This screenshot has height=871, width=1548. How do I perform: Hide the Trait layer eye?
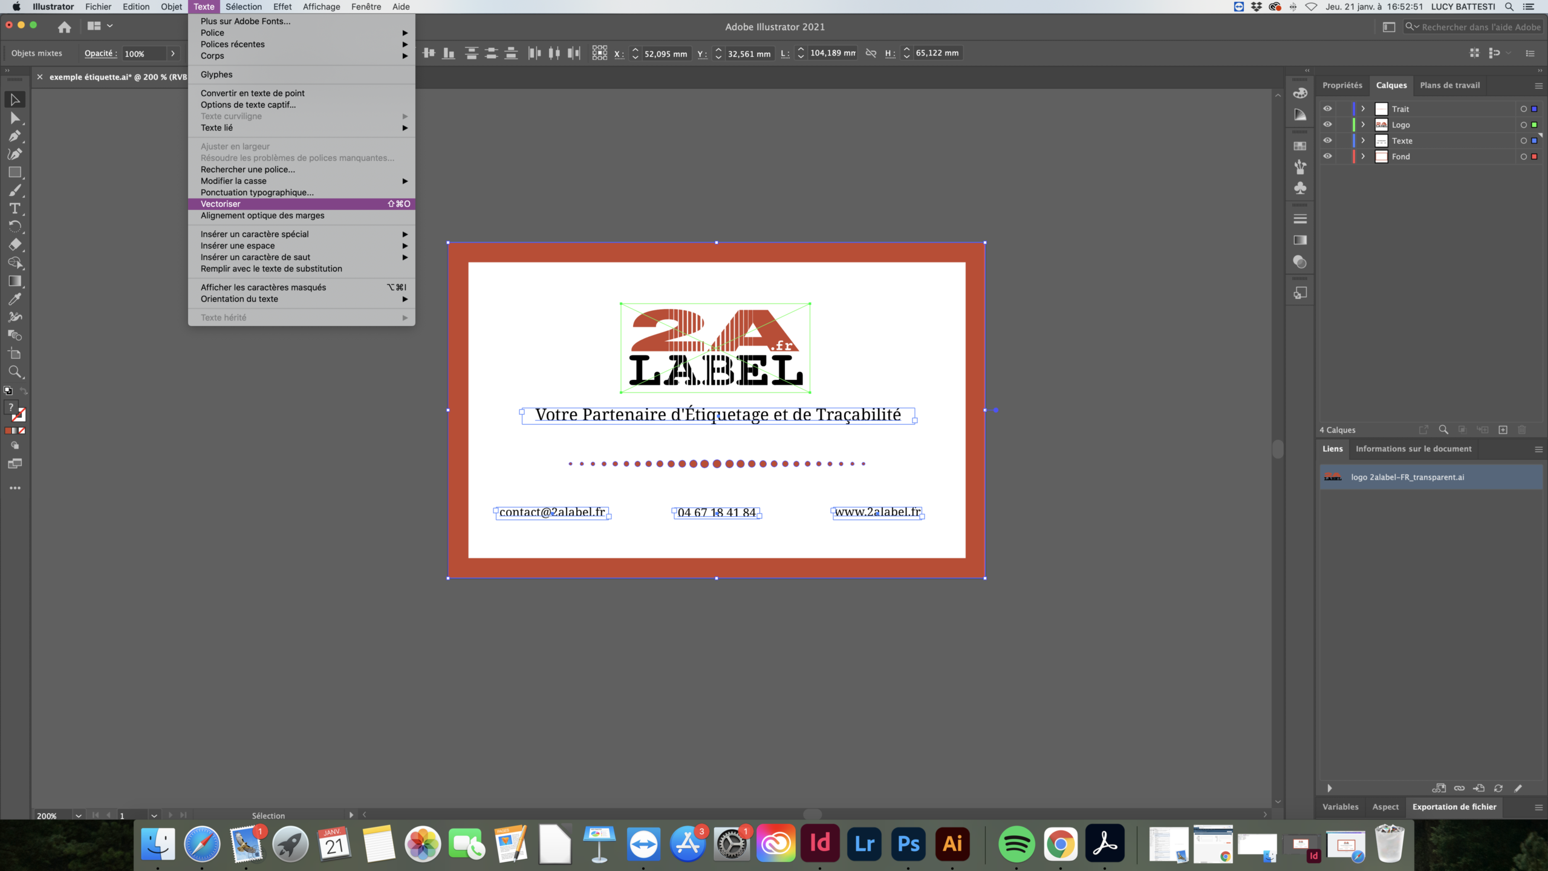[1327, 109]
